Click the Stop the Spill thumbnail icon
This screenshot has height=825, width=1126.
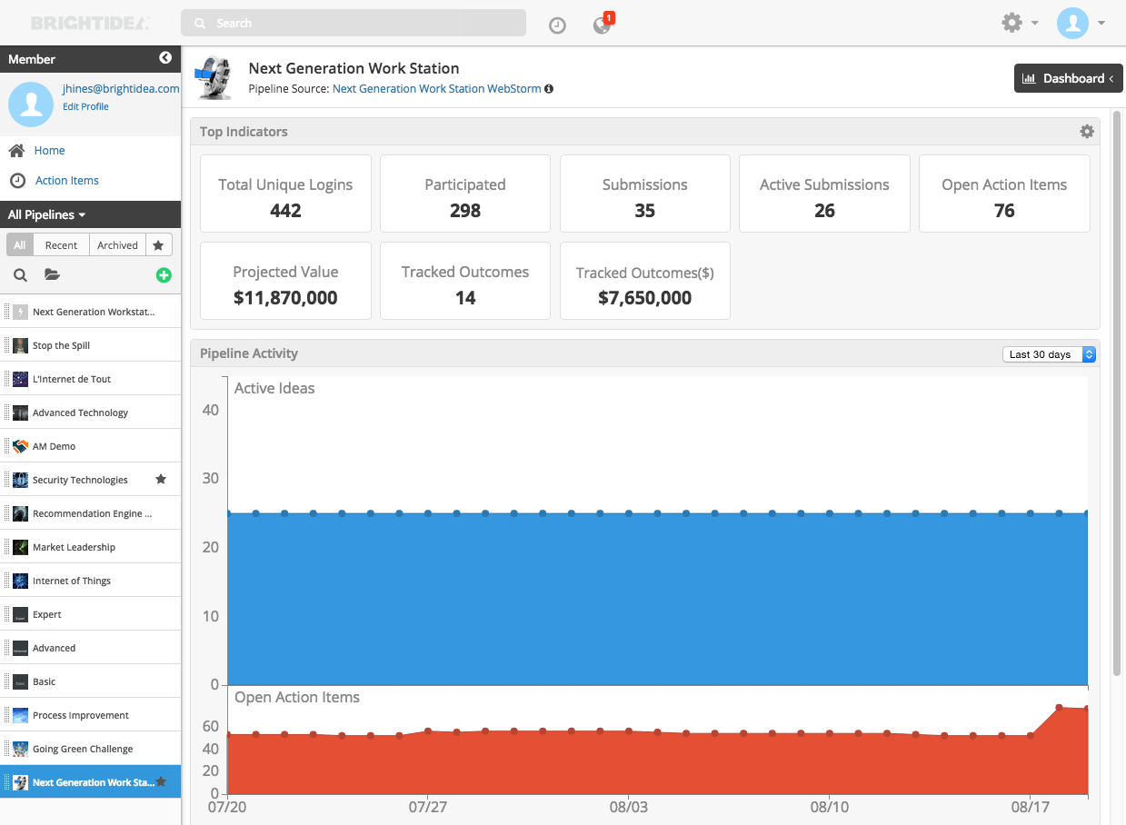20,345
